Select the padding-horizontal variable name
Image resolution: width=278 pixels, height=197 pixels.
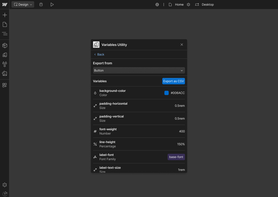(x=113, y=104)
